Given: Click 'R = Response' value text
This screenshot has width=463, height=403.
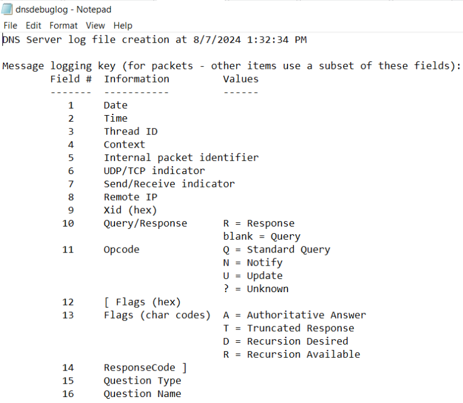Looking at the screenshot, I should point(259,223).
